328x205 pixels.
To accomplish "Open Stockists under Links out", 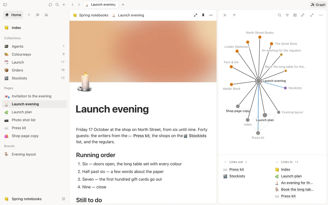I will (237, 176).
